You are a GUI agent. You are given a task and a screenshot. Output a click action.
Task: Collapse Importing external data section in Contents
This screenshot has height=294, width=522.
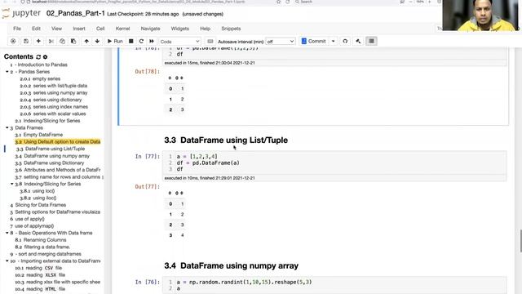pyautogui.click(x=7, y=261)
